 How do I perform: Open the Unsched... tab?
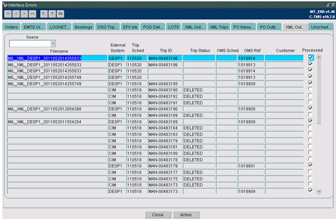(321, 27)
